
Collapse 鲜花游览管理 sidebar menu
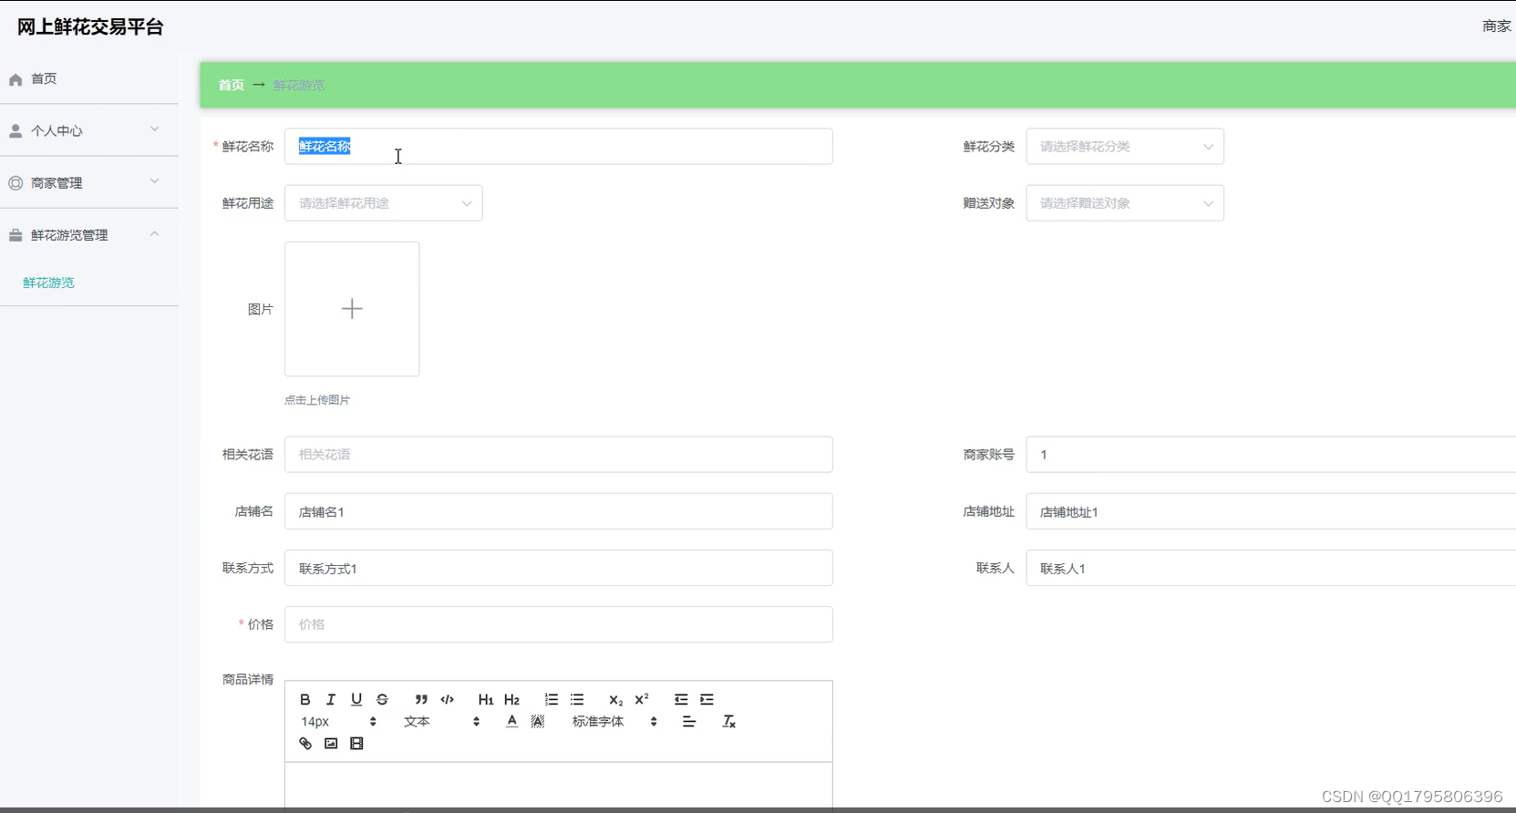coord(89,234)
